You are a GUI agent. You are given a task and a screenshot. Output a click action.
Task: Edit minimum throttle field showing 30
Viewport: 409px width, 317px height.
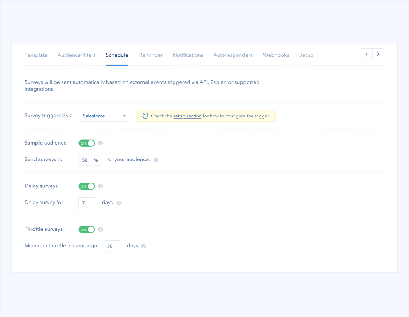pyautogui.click(x=112, y=246)
